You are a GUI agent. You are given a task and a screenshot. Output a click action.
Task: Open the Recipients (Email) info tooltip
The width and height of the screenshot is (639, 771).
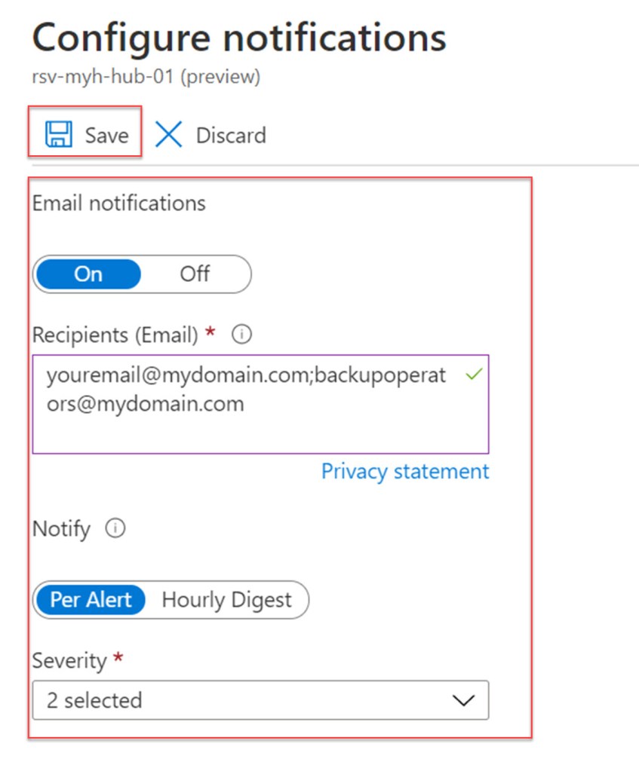click(241, 335)
